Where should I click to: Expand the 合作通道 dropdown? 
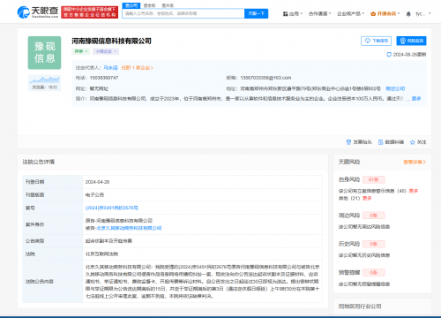320,14
